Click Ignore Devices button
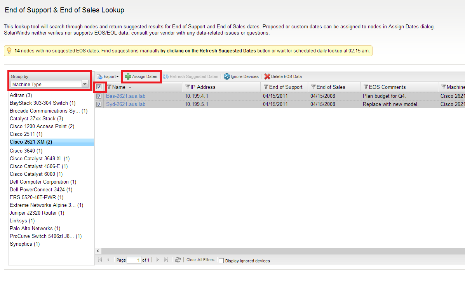This screenshot has height=281, width=465. [x=241, y=76]
